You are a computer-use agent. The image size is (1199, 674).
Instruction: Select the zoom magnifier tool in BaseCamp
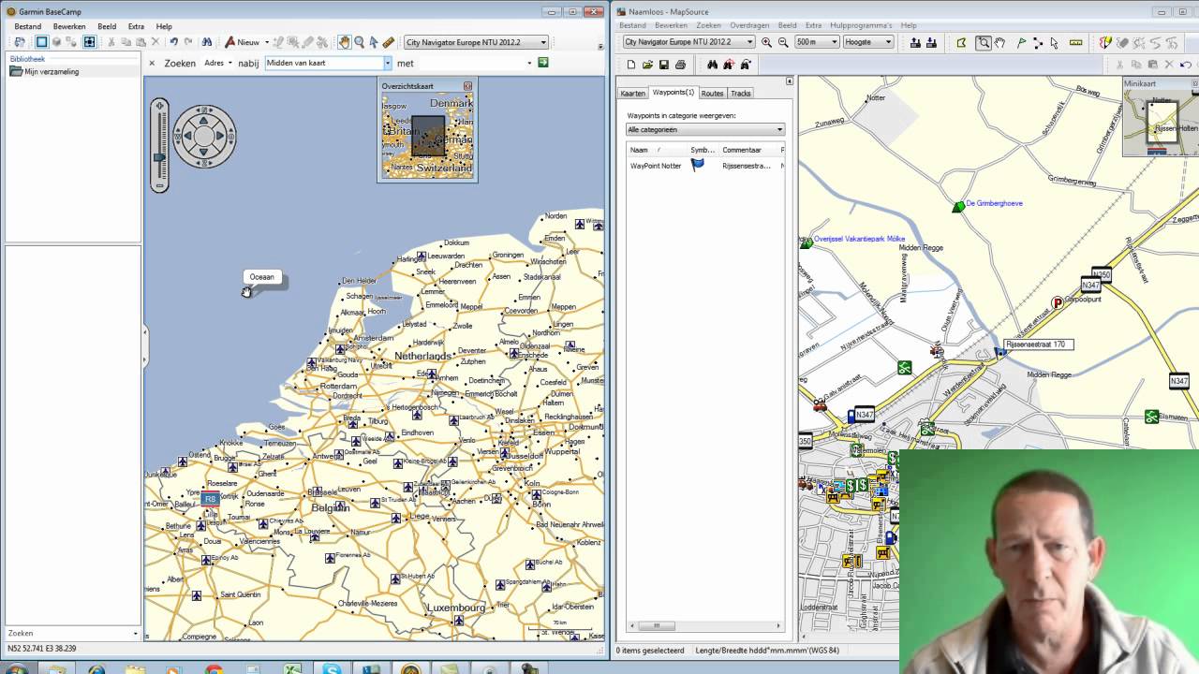359,42
